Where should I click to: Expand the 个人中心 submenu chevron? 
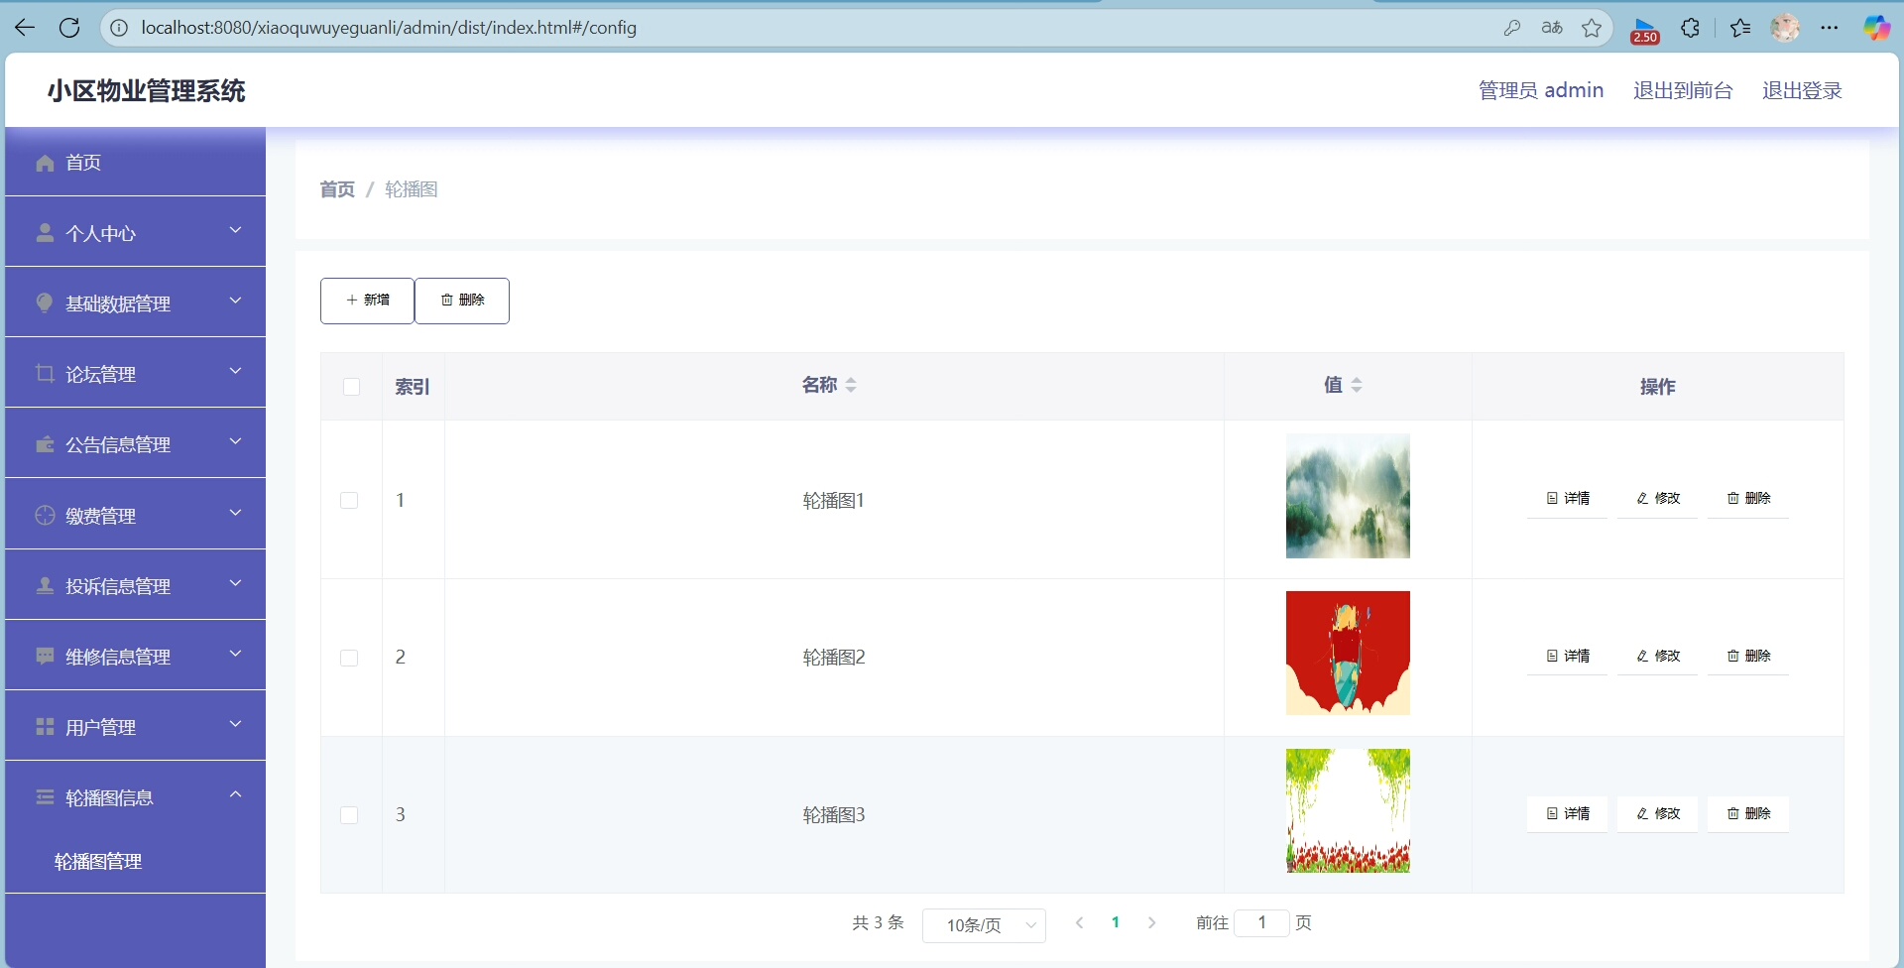[x=236, y=230]
